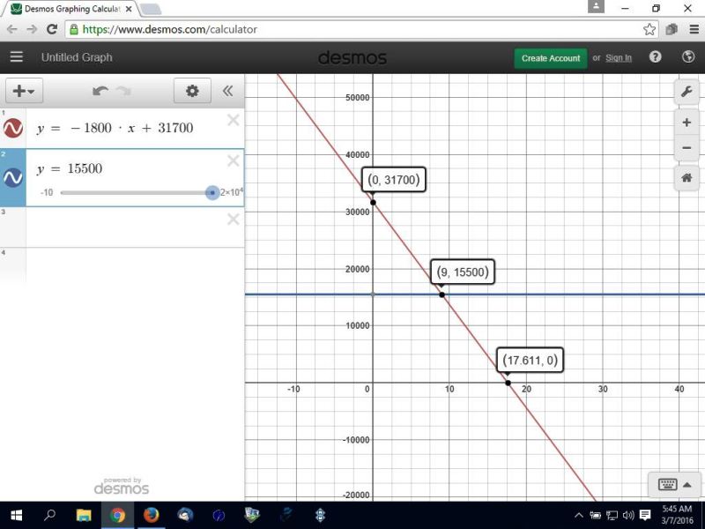Toggle visibility of the red line expression

(x=13, y=128)
